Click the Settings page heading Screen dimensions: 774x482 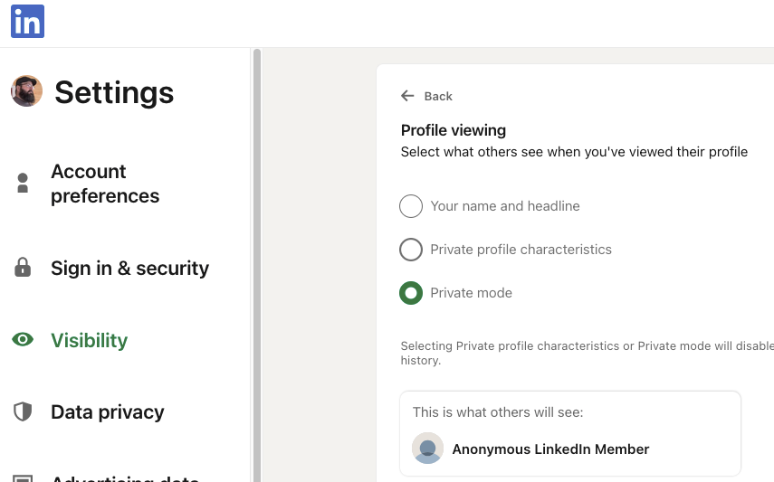(x=114, y=92)
